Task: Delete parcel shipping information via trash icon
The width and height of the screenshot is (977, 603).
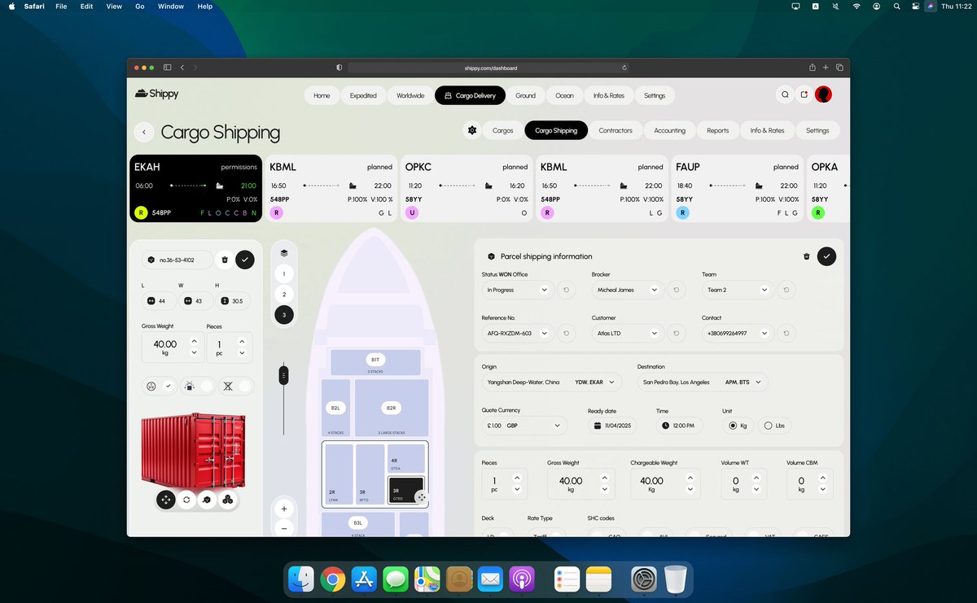Action: pos(806,256)
